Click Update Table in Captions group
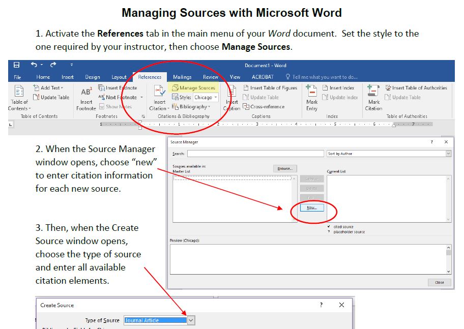 pos(260,97)
